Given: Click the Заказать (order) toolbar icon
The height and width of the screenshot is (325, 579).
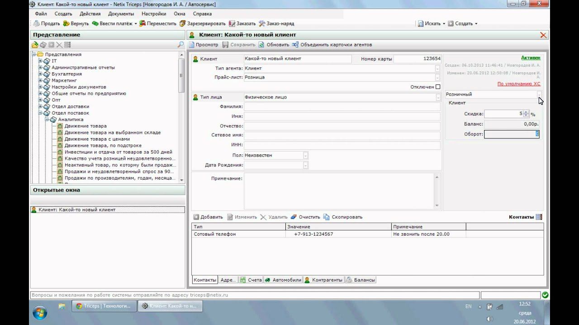Looking at the screenshot, I should click(232, 23).
